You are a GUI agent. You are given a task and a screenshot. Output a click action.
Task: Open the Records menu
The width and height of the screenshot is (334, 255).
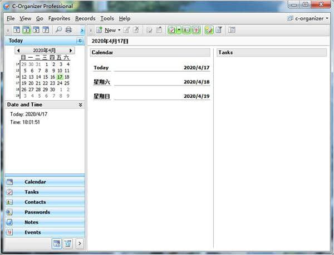(85, 18)
